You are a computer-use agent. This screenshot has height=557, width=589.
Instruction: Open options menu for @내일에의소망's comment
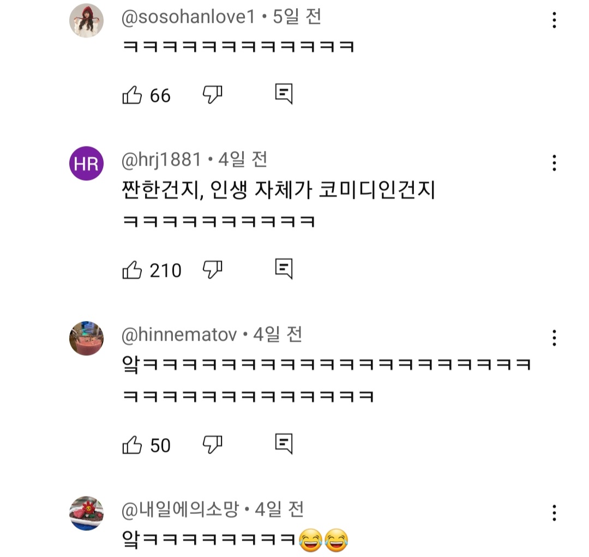554,513
